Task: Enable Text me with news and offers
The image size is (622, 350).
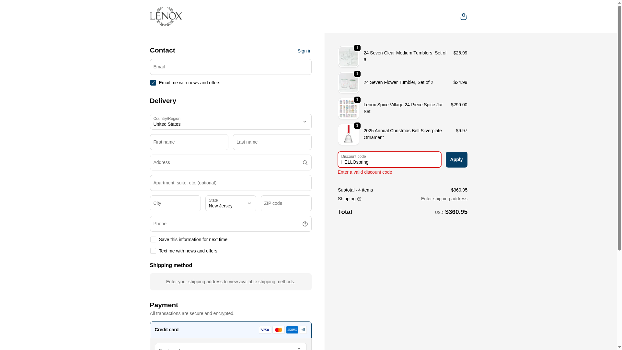Action: (x=153, y=251)
